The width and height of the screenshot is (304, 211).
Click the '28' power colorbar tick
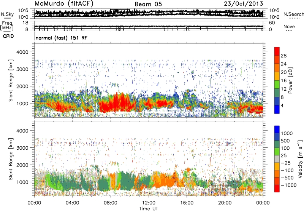pos(283,56)
